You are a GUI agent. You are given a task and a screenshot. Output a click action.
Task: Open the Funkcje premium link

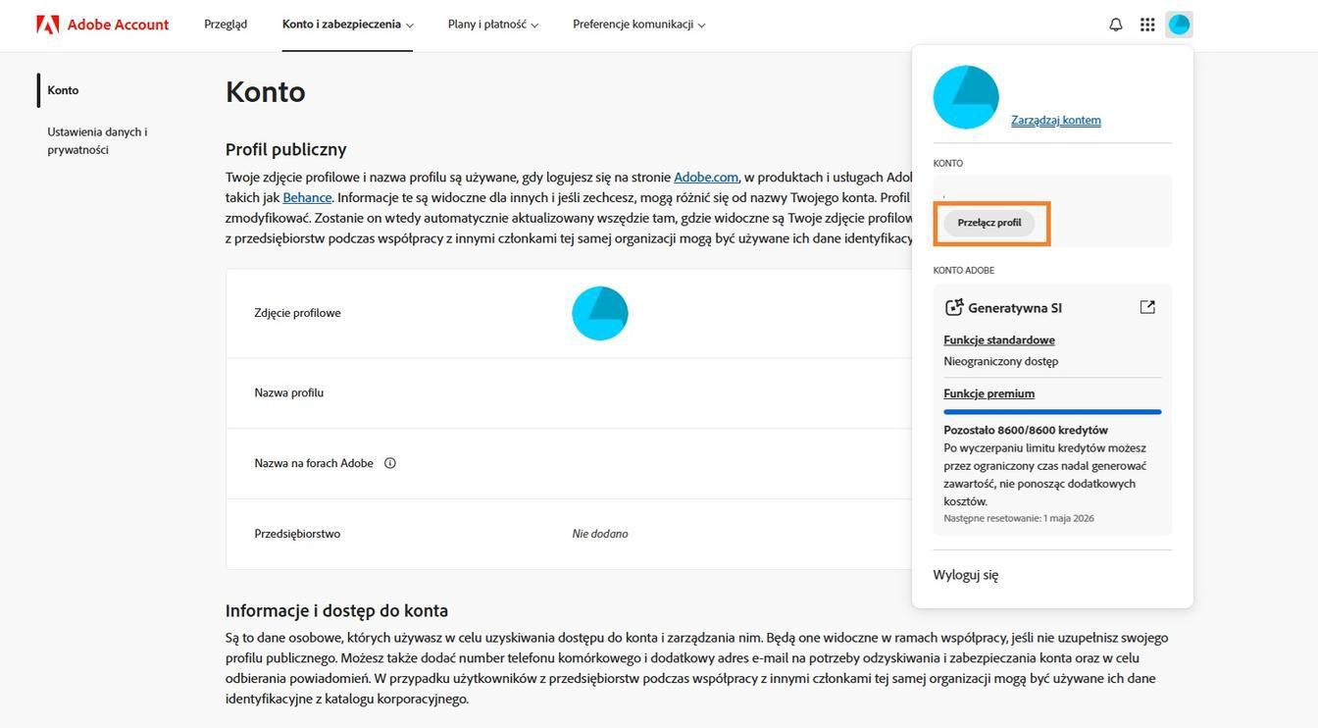(x=989, y=393)
